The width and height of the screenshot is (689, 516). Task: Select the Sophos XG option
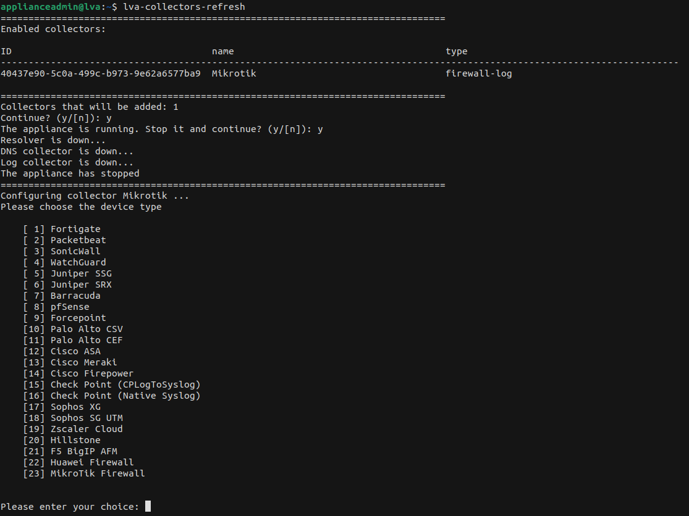coord(75,407)
